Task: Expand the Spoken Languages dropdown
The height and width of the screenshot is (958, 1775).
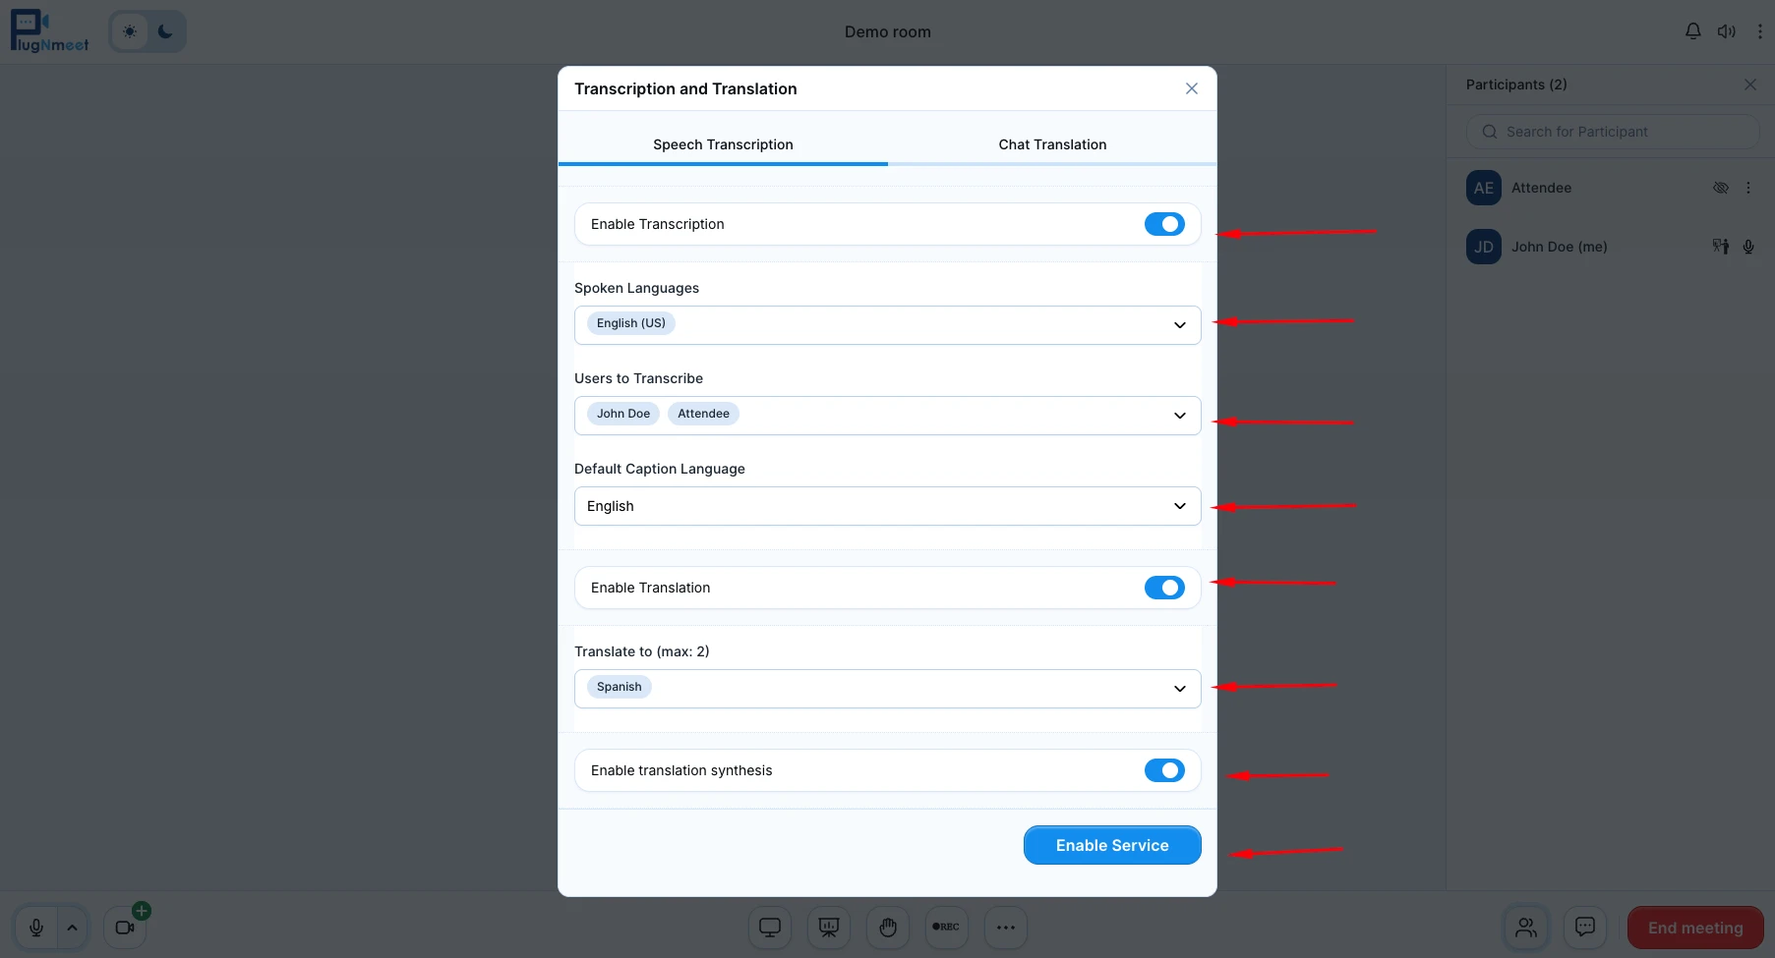Action: (x=1179, y=325)
